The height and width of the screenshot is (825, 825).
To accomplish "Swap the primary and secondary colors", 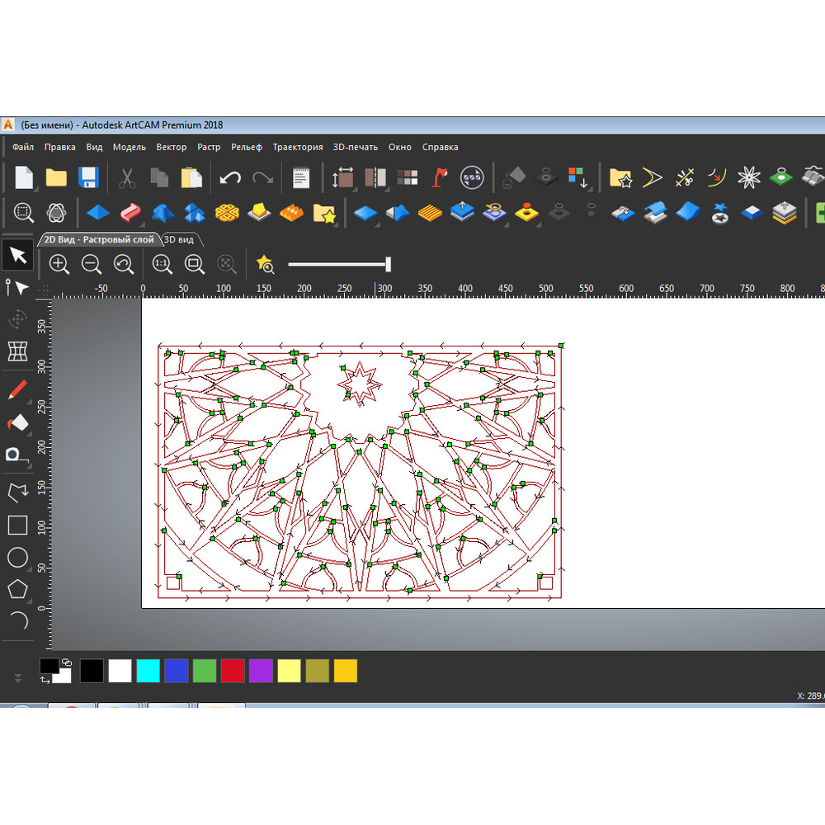I will click(x=45, y=679).
